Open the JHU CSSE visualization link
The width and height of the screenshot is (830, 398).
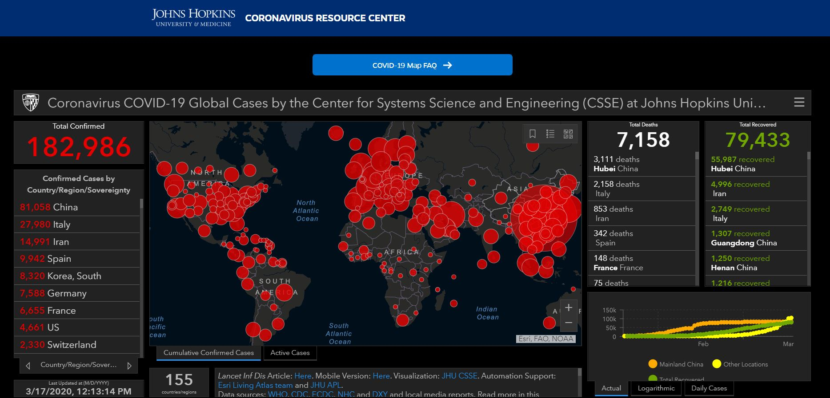[x=459, y=376]
